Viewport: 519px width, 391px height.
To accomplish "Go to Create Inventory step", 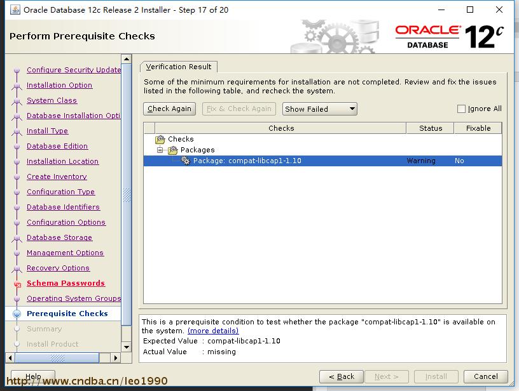I will (x=57, y=176).
